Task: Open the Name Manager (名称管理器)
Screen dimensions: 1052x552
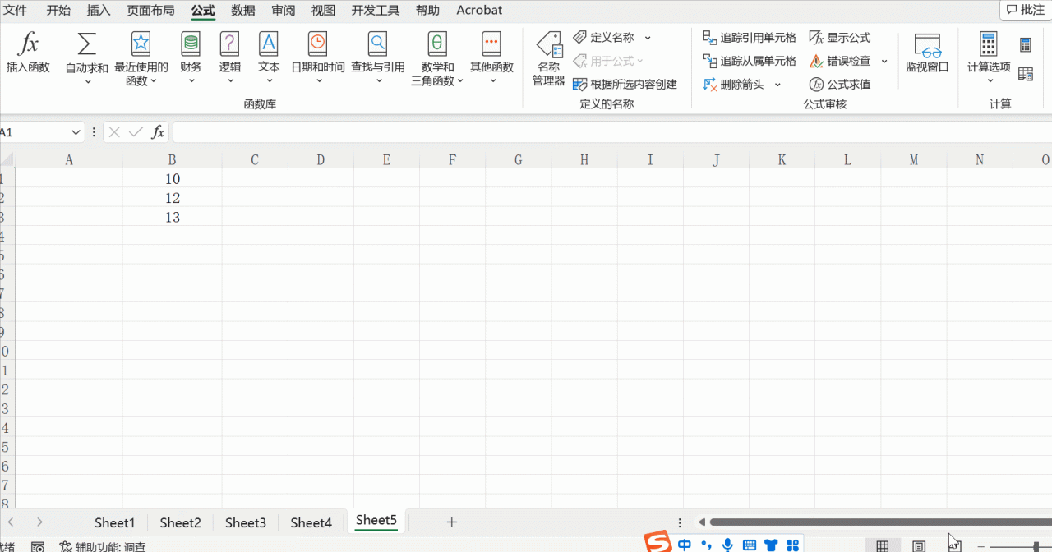Action: [548, 59]
